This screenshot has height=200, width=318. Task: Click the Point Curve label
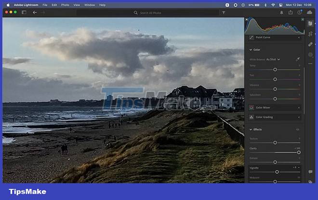[263, 37]
